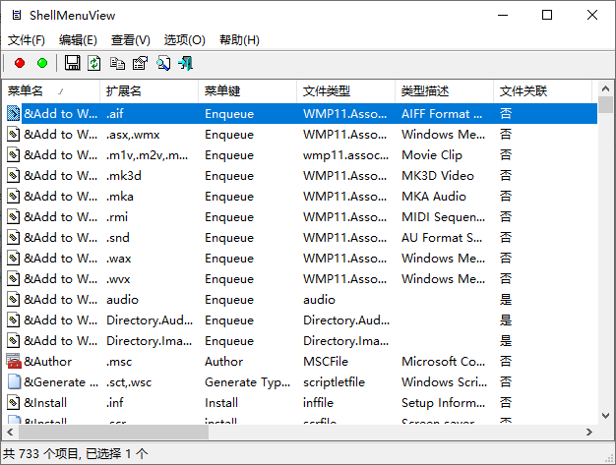
Task: Open the 编辑(E) menu
Action: (78, 40)
